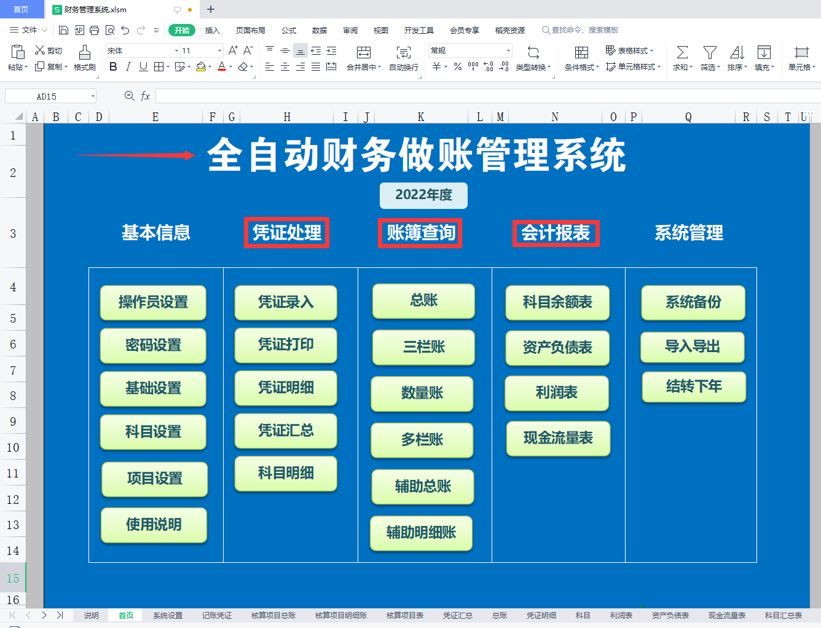Viewport: 821px width, 628px height.
Task: Apply percent style from the toolbar
Action: pos(457,66)
